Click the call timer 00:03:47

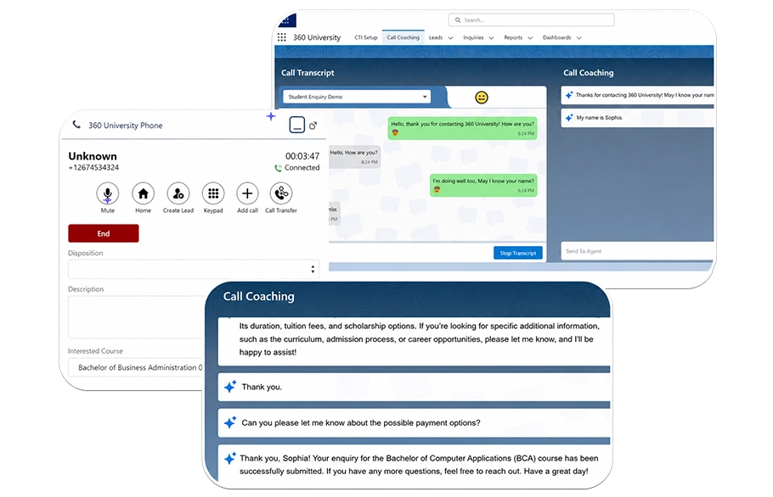coord(302,156)
